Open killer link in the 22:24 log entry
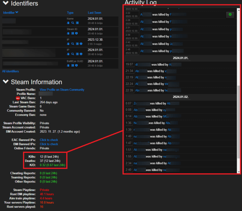Screen dimensions: 242x211 click(x=172, y=84)
